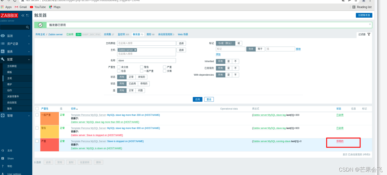Click the ZABBIX logo

[9, 16]
